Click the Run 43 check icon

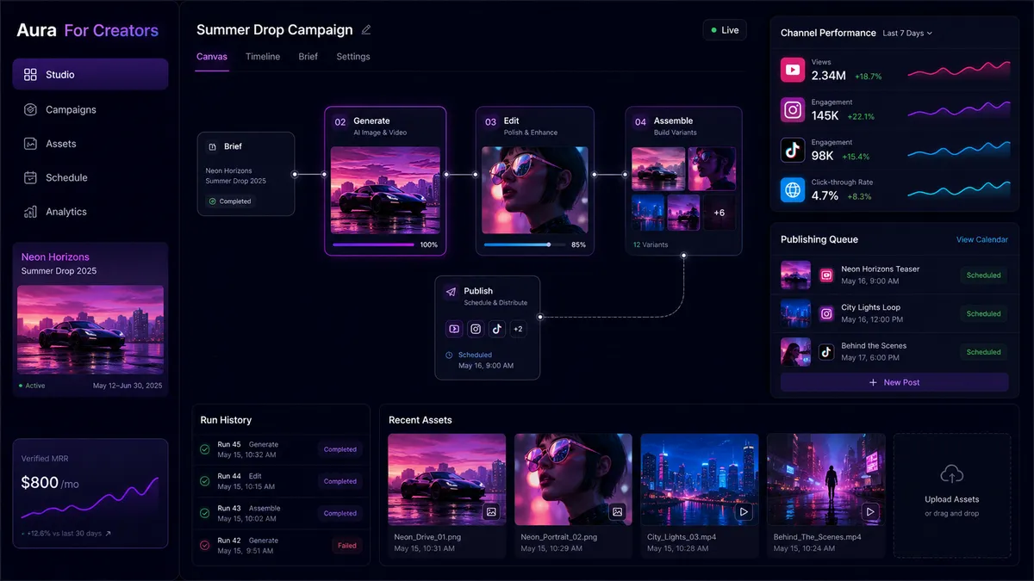click(205, 513)
